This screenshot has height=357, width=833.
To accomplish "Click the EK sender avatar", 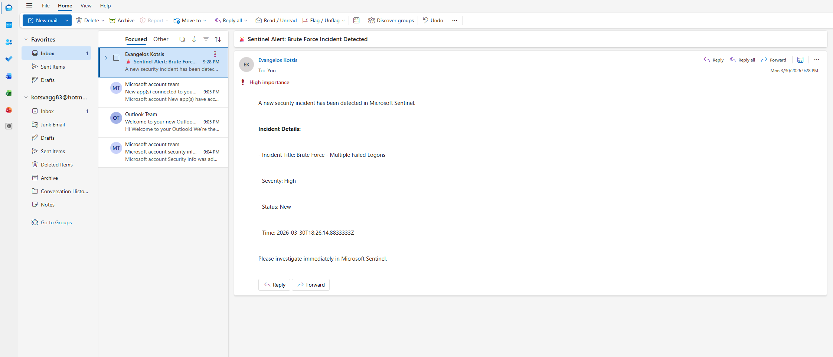I will pos(246,65).
